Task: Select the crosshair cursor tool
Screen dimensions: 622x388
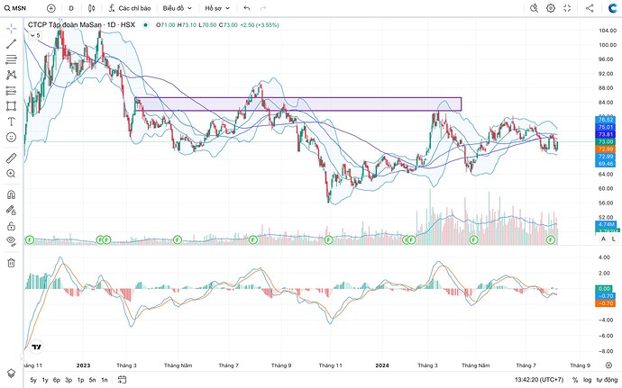Action: [12, 28]
